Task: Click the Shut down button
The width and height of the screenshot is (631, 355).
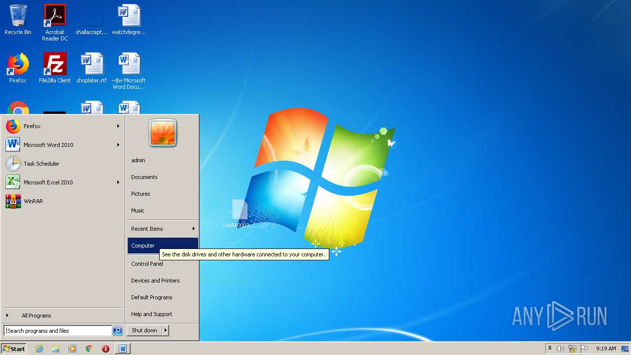Action: click(x=144, y=330)
